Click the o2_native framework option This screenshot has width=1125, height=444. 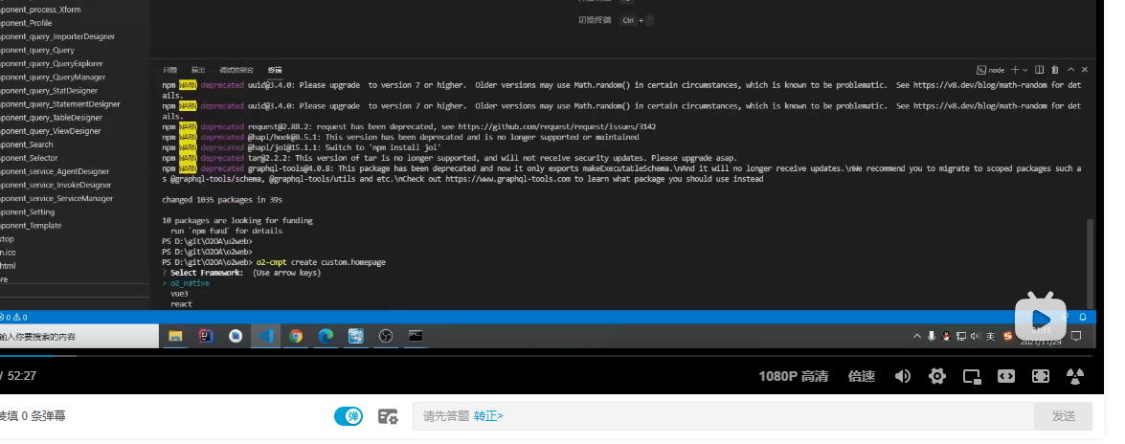[x=191, y=283]
